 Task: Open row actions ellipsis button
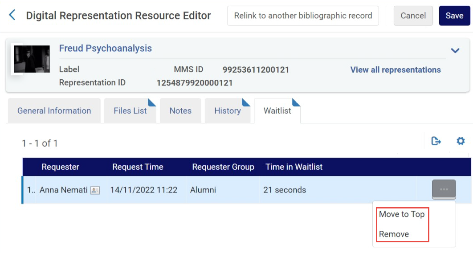click(x=444, y=189)
